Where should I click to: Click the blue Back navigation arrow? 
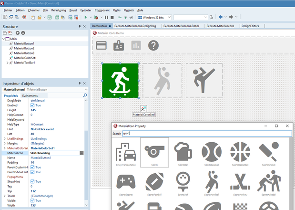[221, 17]
